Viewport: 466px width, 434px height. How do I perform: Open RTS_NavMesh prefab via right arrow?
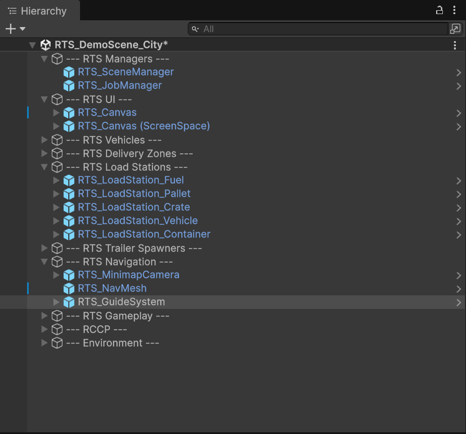coord(459,289)
